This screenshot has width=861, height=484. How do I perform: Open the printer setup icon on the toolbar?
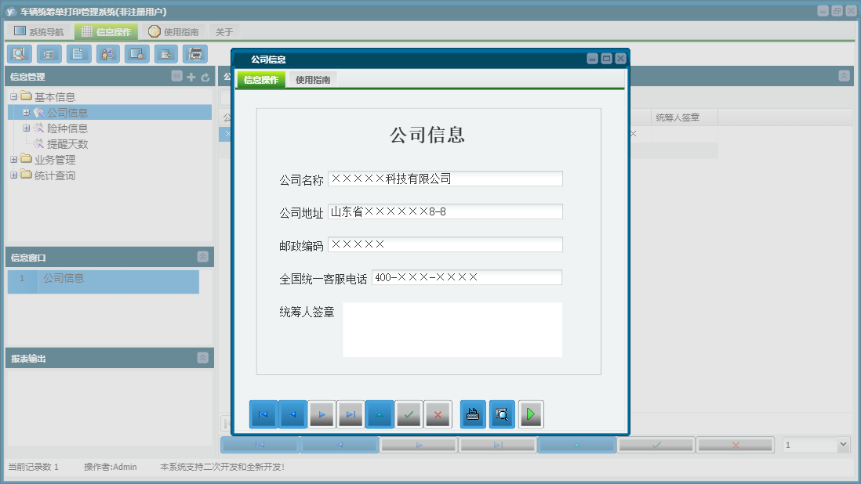pyautogui.click(x=195, y=53)
